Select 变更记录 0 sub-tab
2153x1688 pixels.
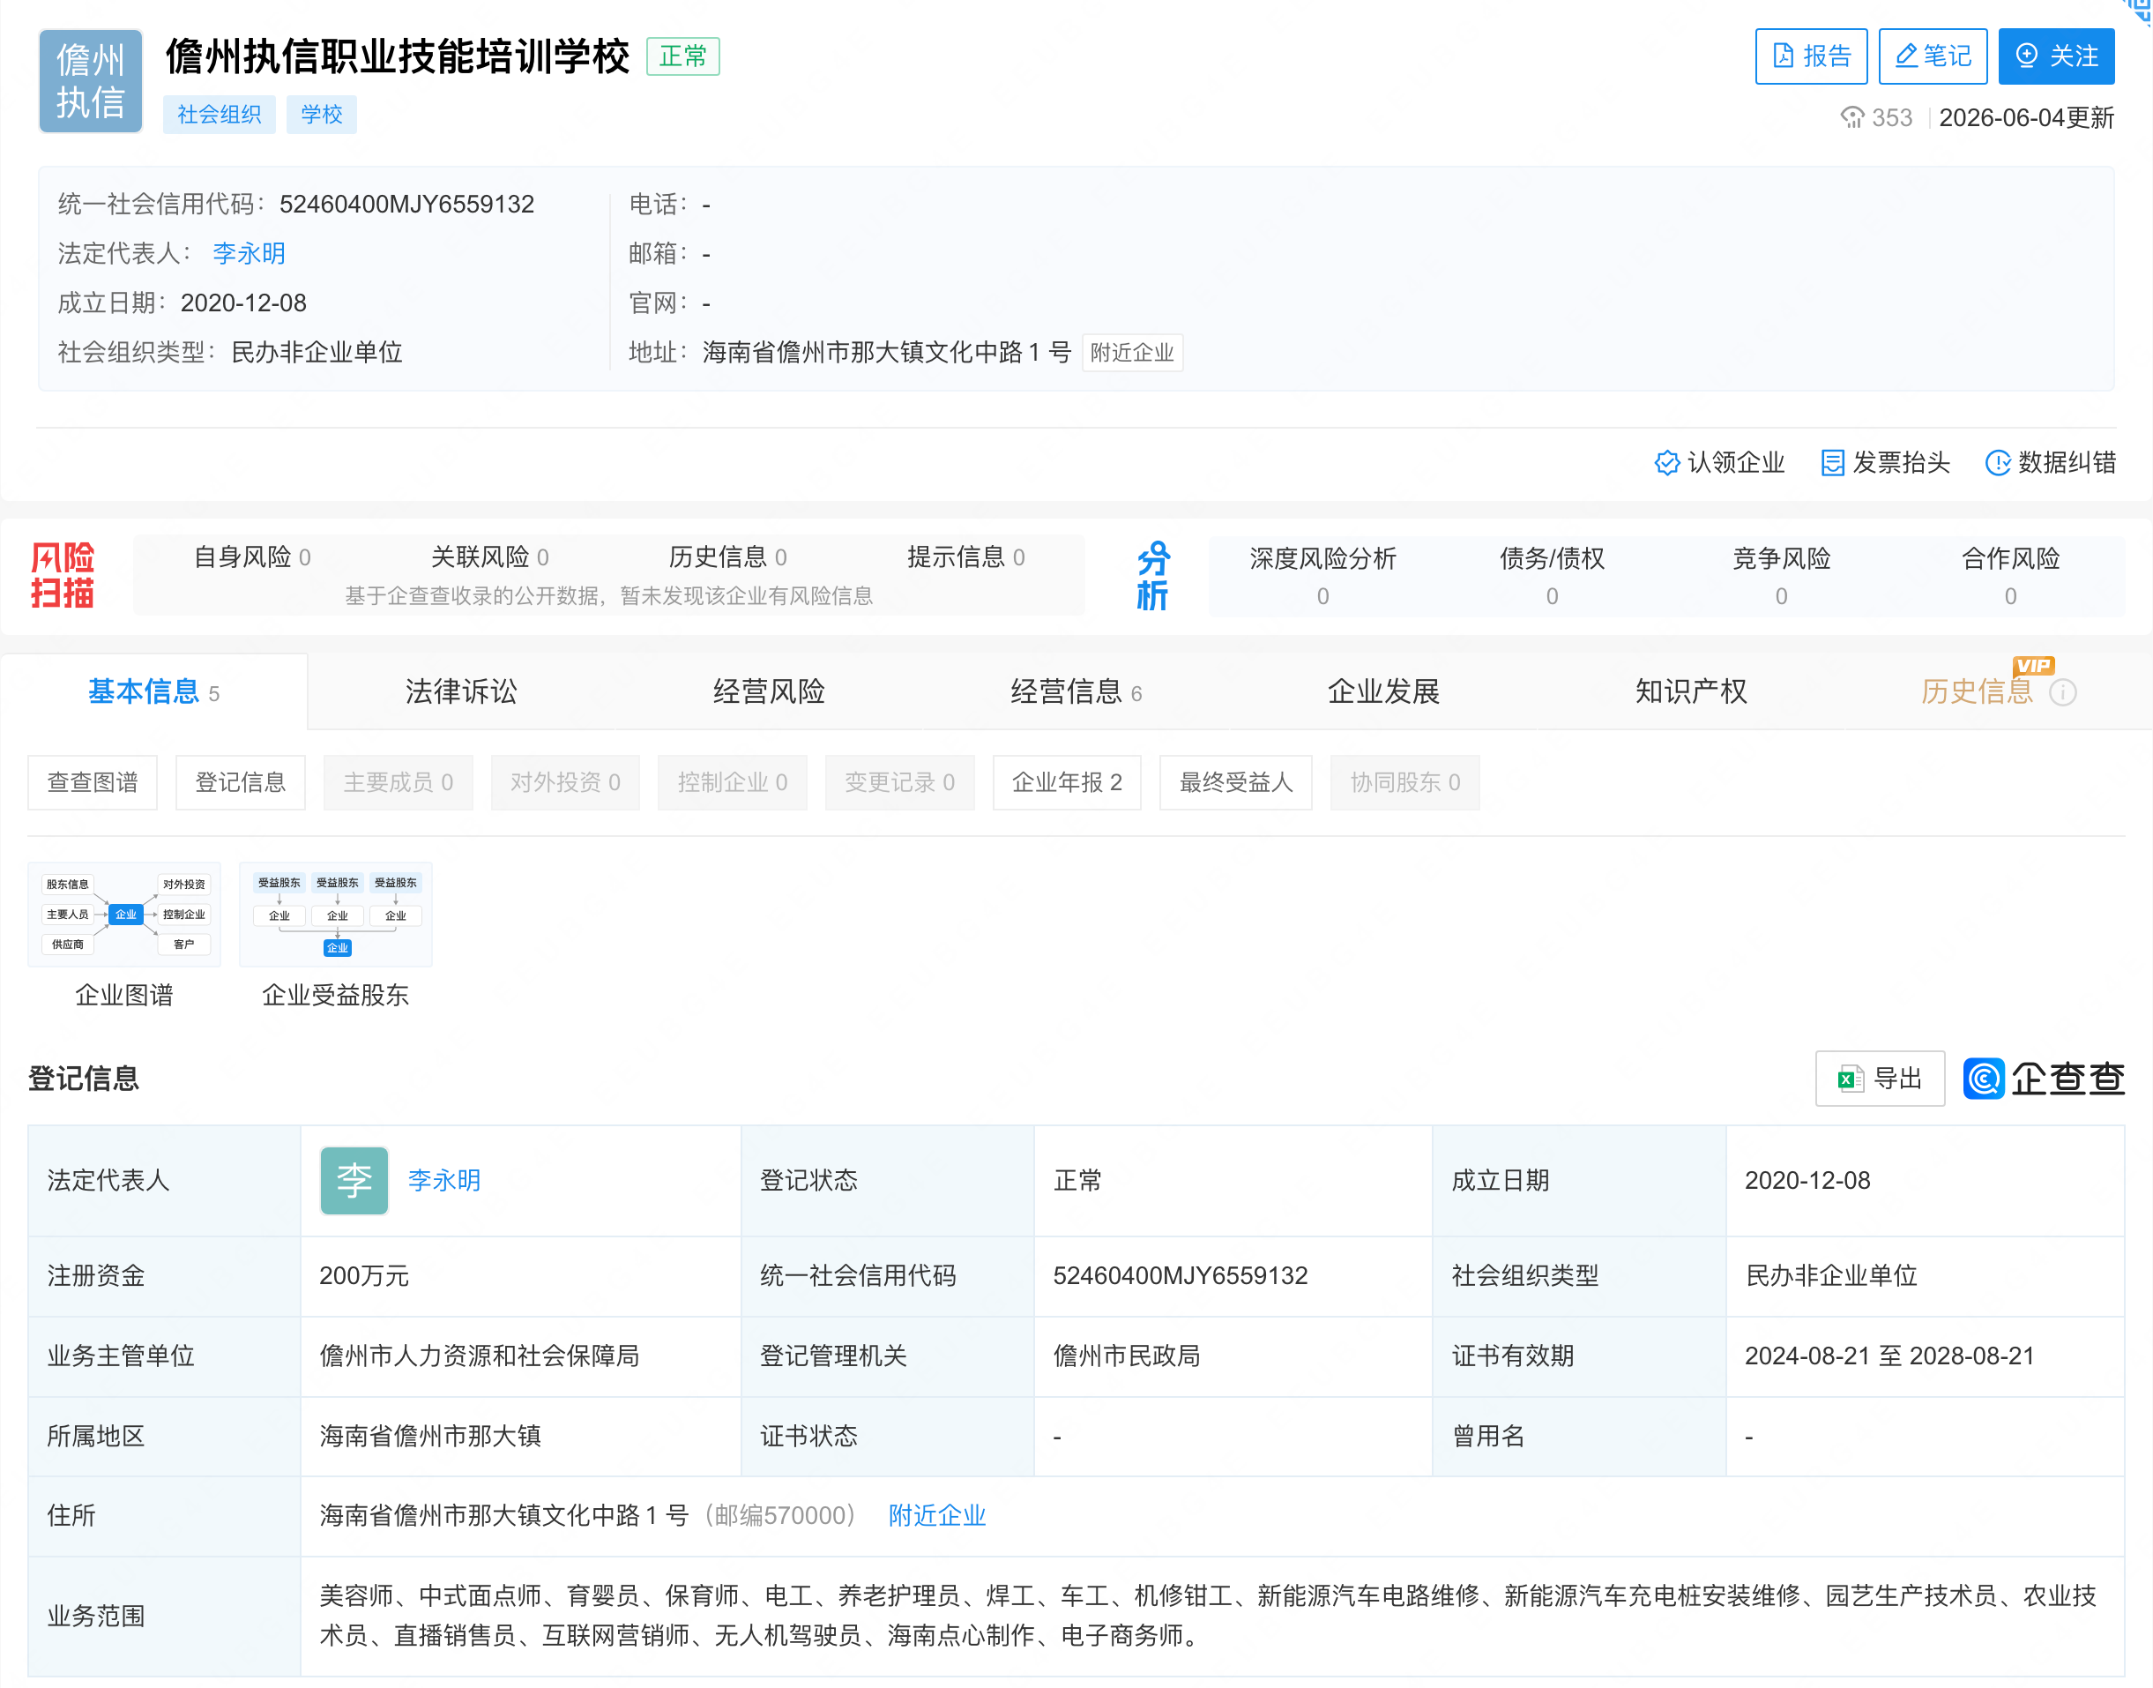(899, 783)
